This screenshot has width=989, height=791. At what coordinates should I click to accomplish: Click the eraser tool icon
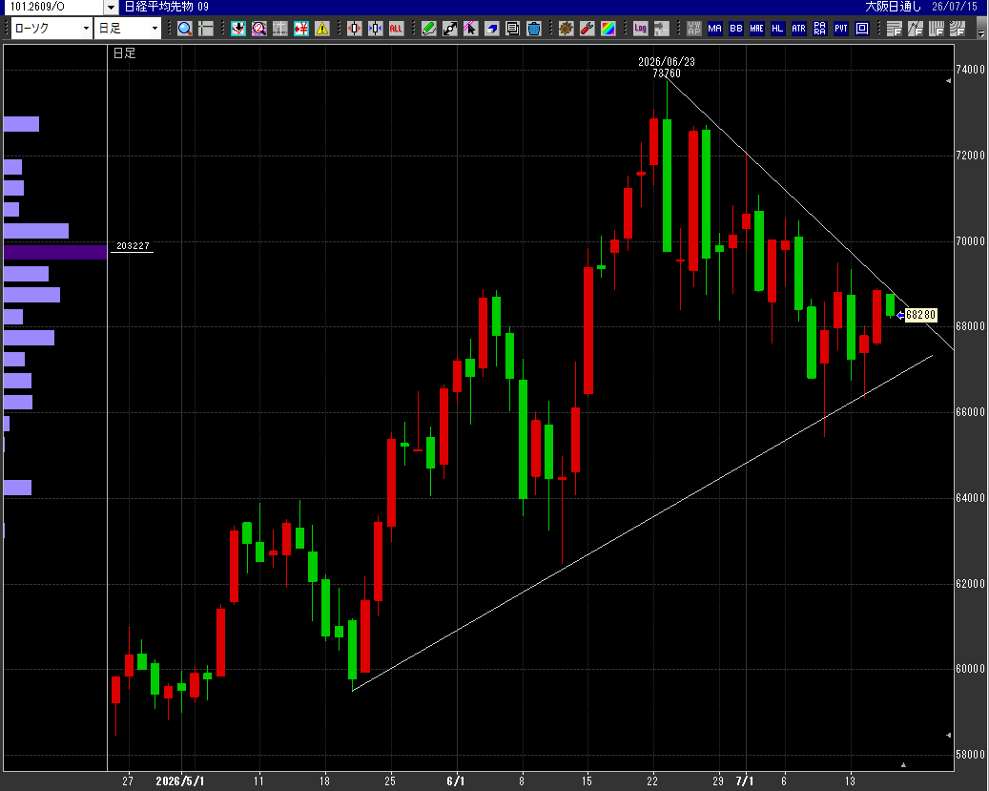point(492,29)
